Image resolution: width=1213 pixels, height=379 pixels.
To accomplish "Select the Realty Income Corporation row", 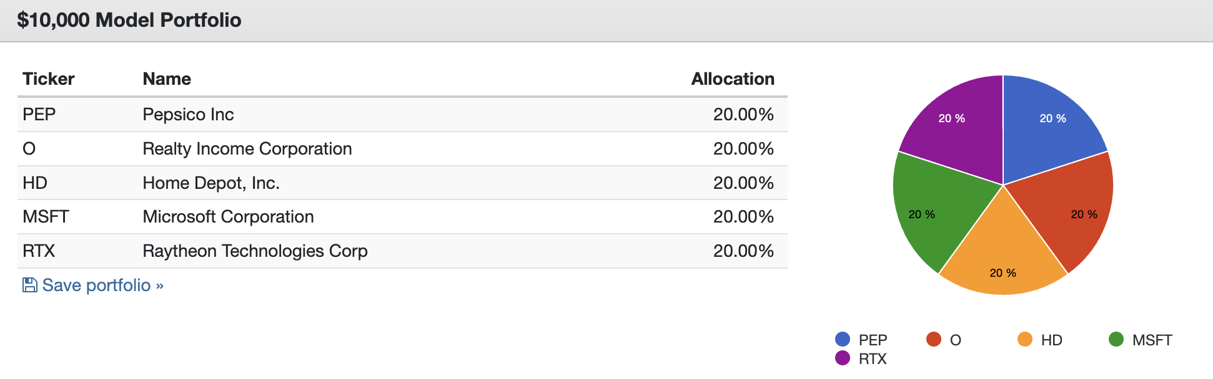I will [402, 149].
